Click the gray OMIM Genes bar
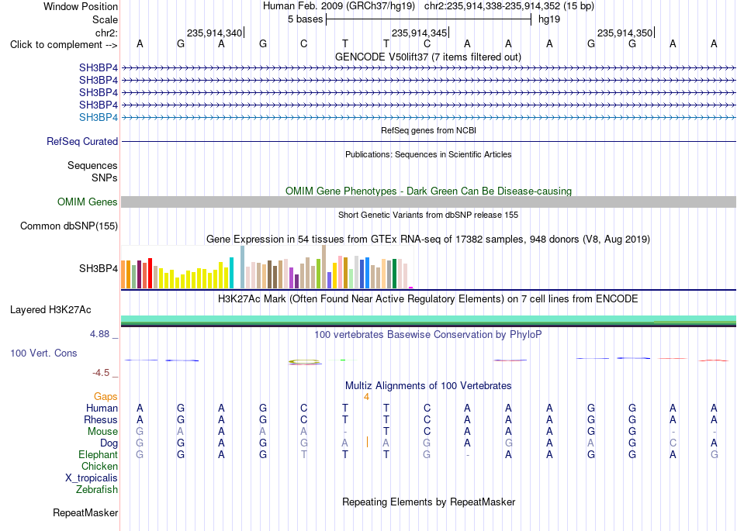737x531 pixels. [428, 202]
